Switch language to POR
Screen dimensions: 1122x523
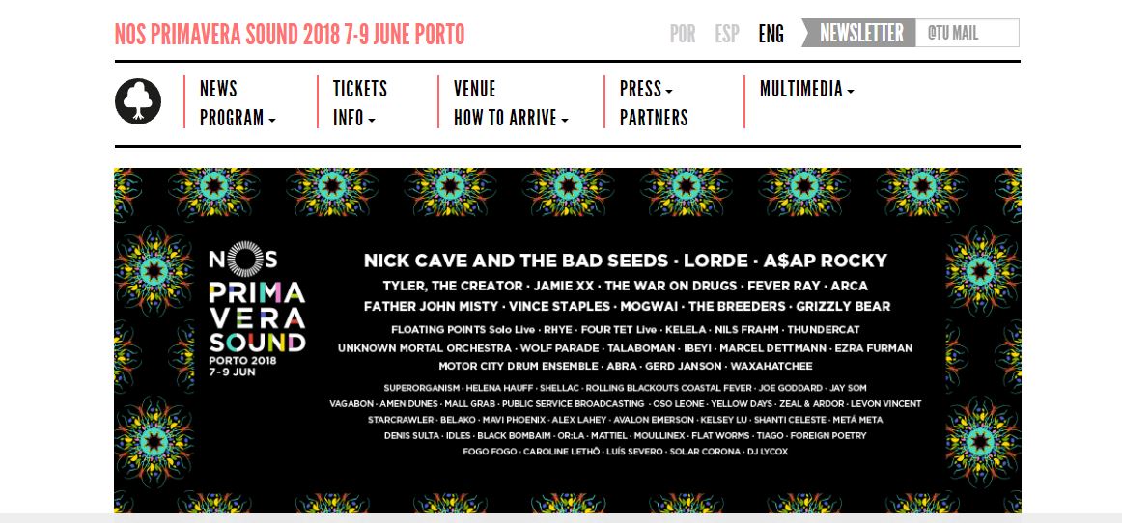click(683, 34)
